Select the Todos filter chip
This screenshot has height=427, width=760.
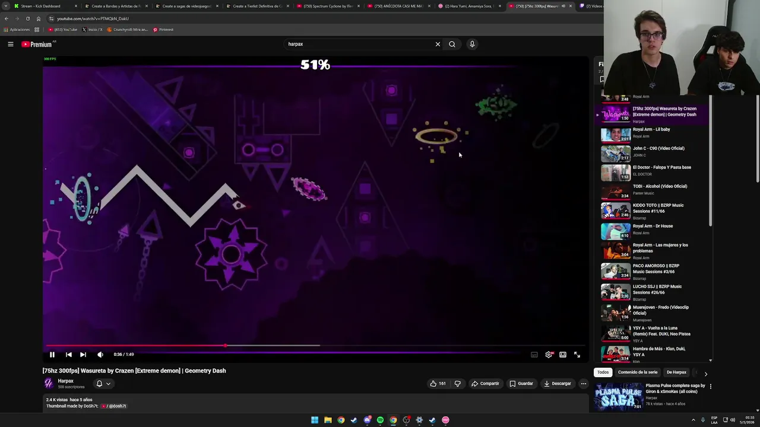tap(603, 372)
